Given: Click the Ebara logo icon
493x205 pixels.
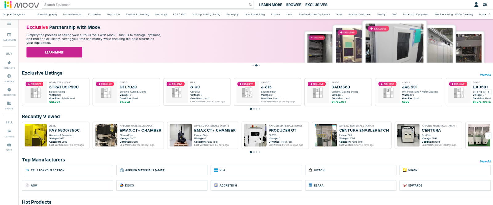Looking at the screenshot, I should [x=310, y=186].
